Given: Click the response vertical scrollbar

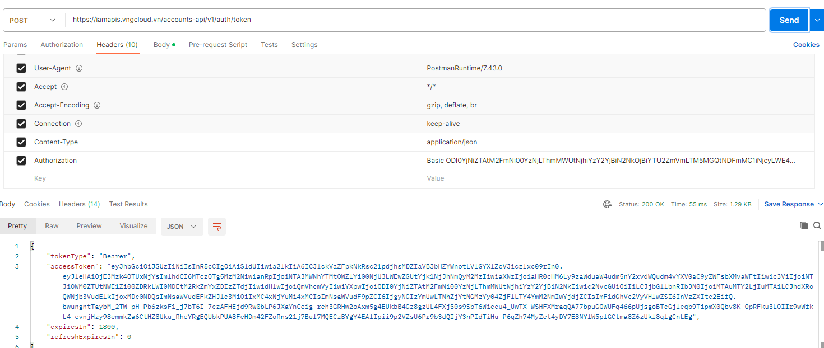Looking at the screenshot, I should tap(822, 246).
